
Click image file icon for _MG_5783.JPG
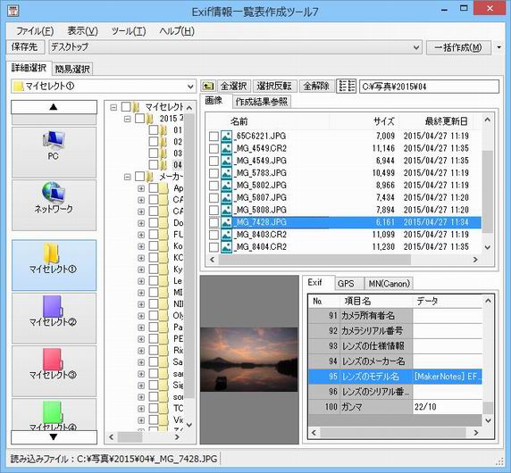226,173
